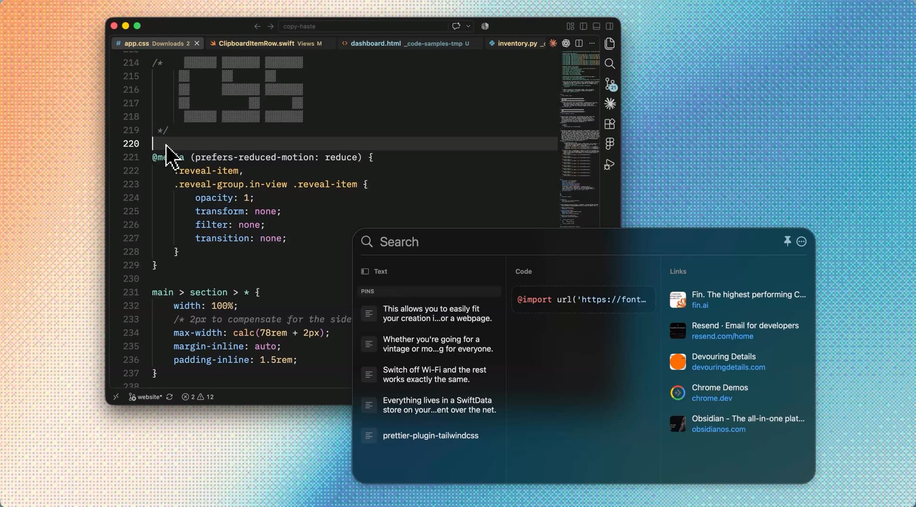916x507 pixels.
Task: Click the website* git branch in status bar
Action: 145,397
